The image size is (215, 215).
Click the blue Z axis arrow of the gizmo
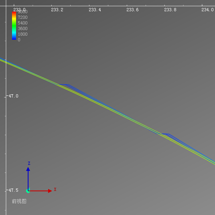point(28,178)
